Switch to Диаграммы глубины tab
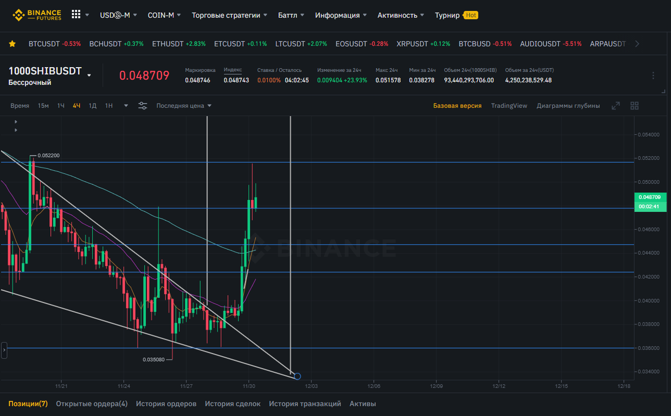The image size is (671, 416). [x=568, y=106]
